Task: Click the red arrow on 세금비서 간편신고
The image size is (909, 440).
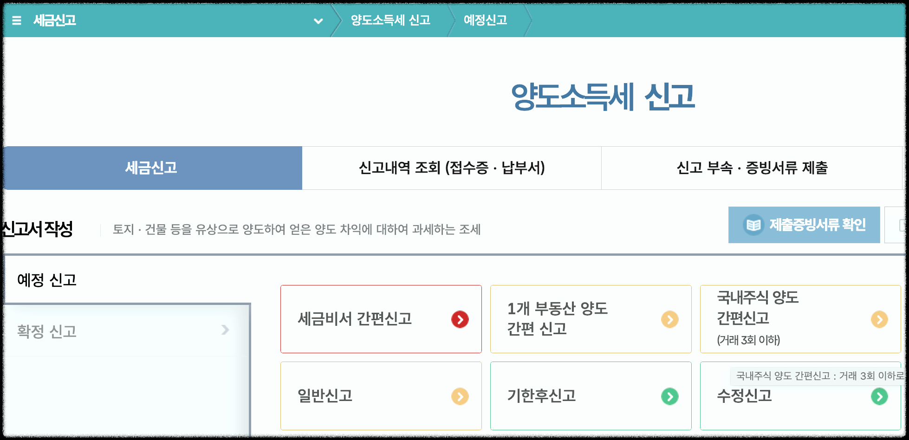Action: pos(459,319)
